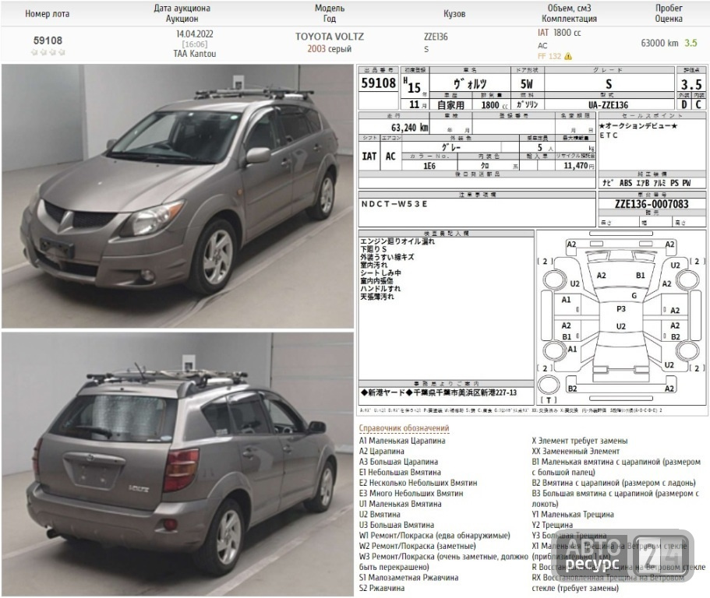Click the auction date 14.04.2022

(195, 34)
